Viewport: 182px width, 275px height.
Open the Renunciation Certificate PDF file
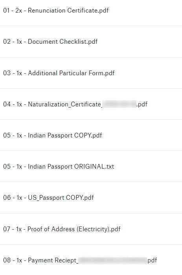(x=56, y=10)
